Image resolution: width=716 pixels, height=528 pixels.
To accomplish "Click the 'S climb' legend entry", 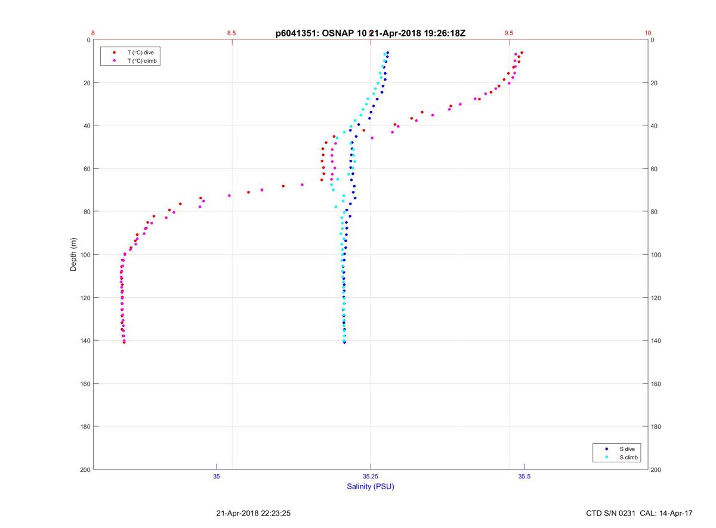I will [x=629, y=458].
